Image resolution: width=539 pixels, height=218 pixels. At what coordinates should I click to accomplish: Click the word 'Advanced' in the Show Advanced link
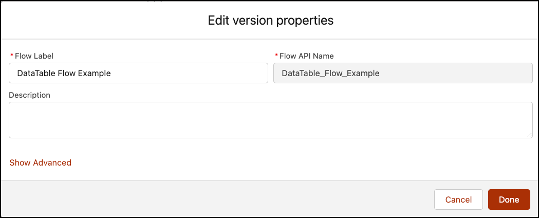(x=52, y=162)
